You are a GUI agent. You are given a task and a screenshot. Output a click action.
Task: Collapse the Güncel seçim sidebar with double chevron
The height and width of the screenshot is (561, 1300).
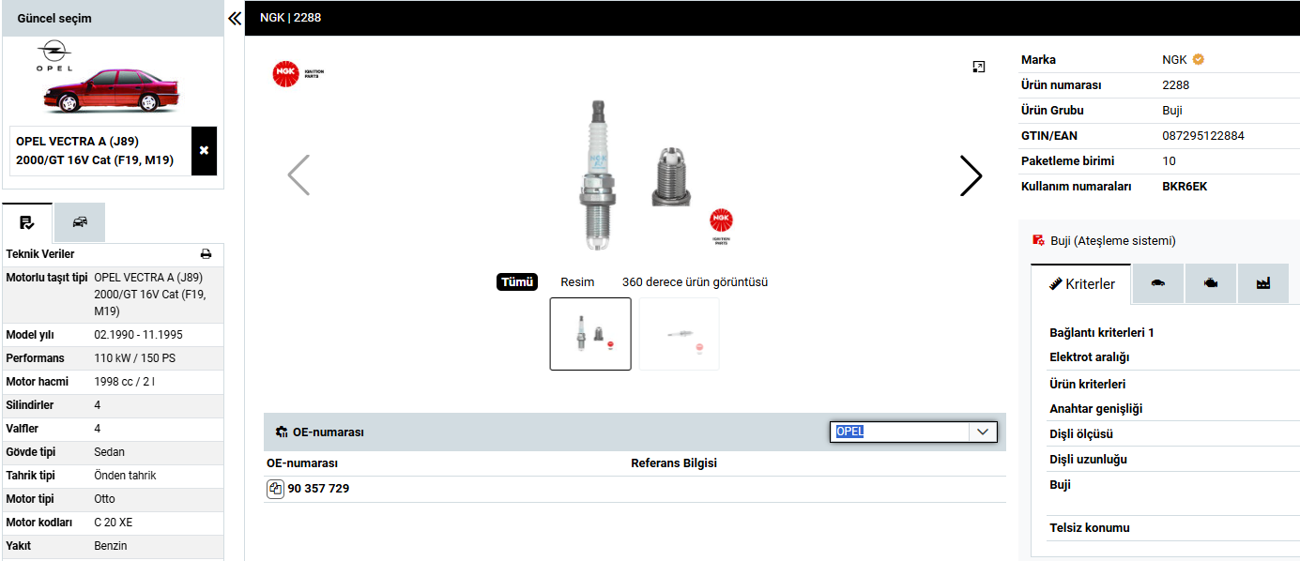point(235,18)
